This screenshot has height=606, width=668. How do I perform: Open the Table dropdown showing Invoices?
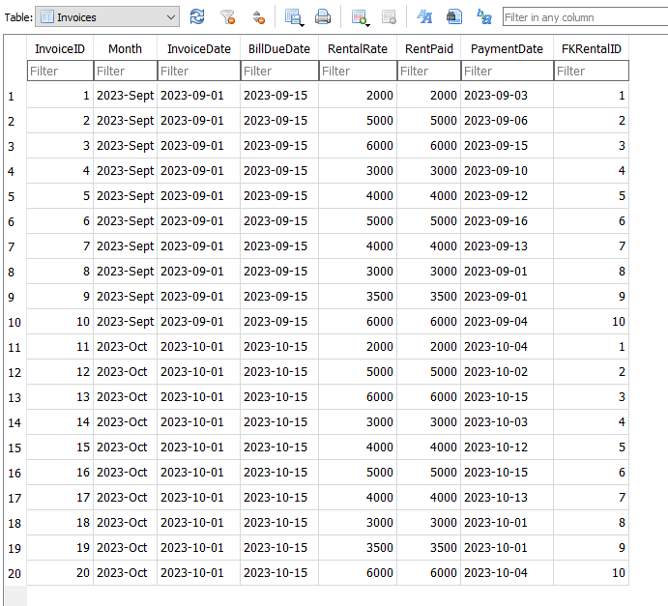pos(107,17)
